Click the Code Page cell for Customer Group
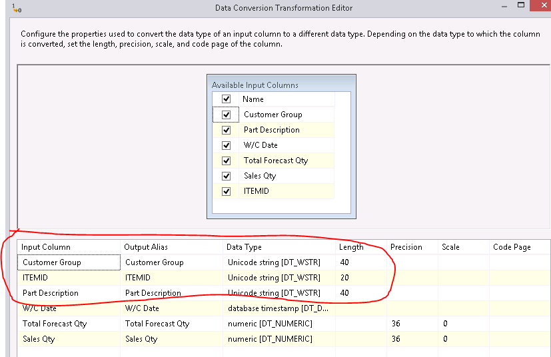The width and height of the screenshot is (551, 357). (x=520, y=262)
